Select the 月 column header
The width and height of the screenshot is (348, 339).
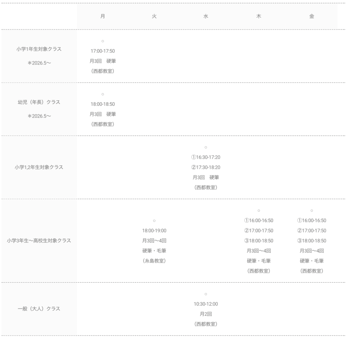(103, 16)
